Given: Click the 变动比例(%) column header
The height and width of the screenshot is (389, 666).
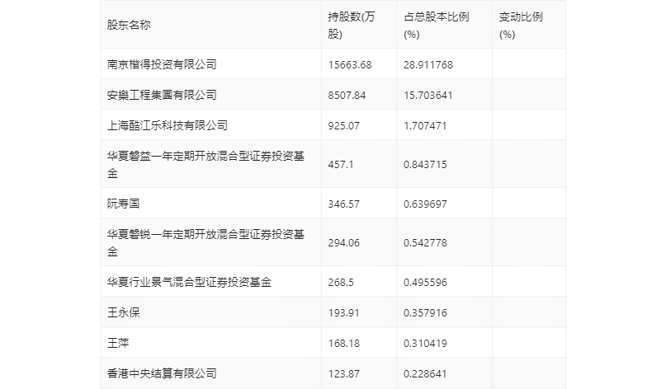Looking at the screenshot, I should [521, 25].
